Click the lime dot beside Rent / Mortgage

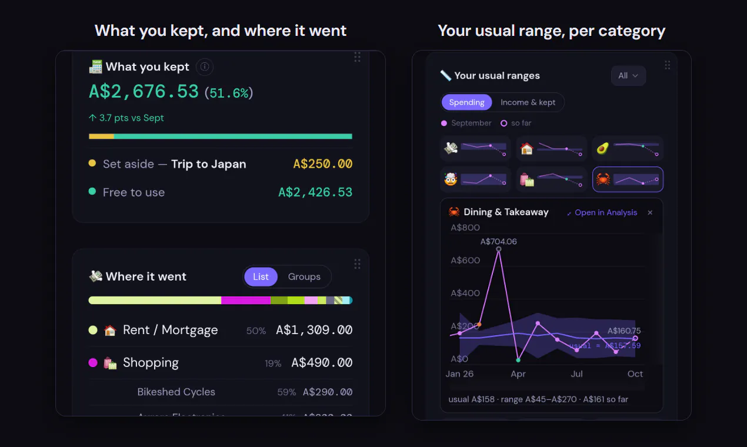tap(93, 331)
